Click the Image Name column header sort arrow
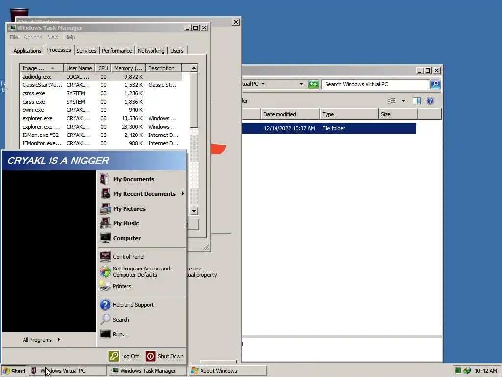This screenshot has height=377, width=502. (52, 68)
